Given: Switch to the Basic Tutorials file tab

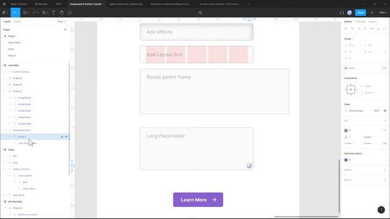Looking at the screenshot, I should pos(19,4).
